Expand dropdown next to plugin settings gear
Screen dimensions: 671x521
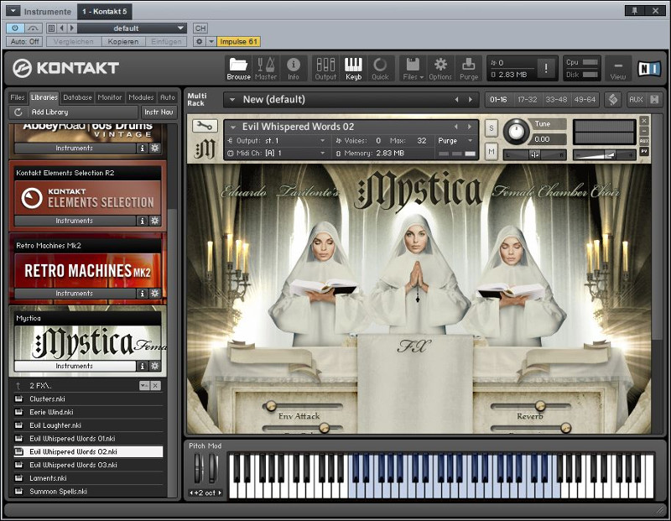(x=211, y=41)
